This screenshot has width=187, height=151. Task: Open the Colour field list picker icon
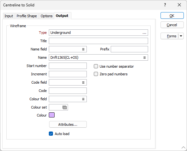(83, 99)
